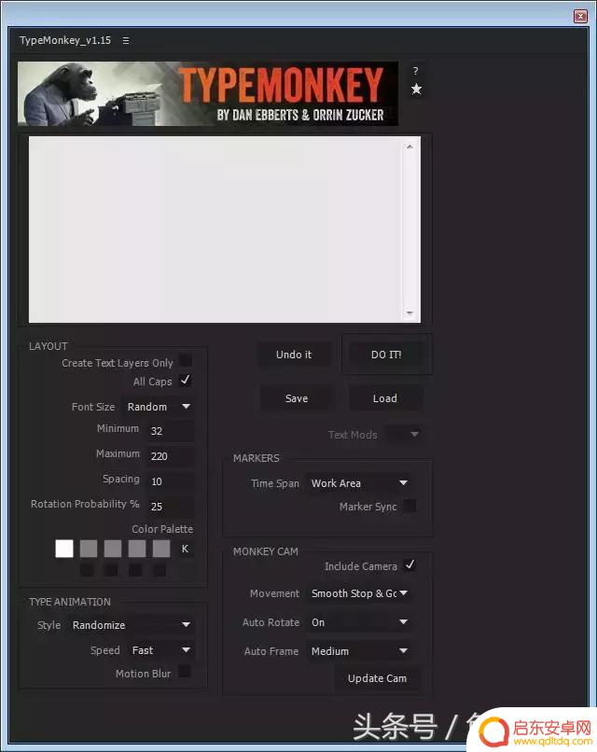Click the text area scroll down arrow
The height and width of the screenshot is (752, 597).
coord(410,313)
